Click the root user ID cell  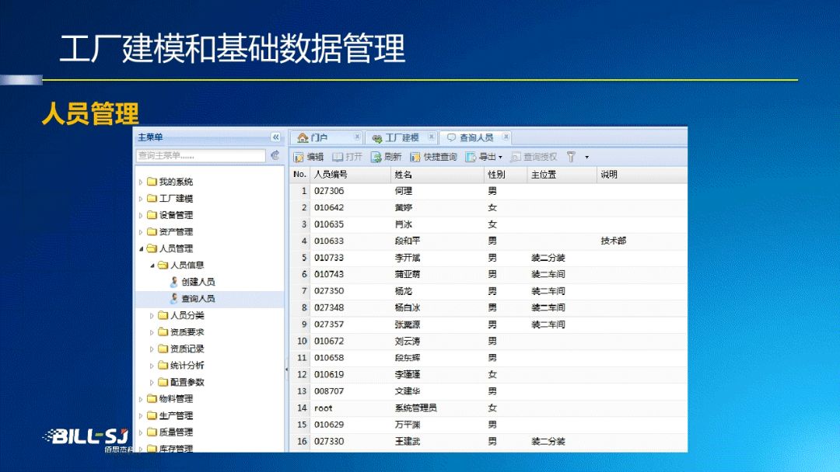click(323, 408)
